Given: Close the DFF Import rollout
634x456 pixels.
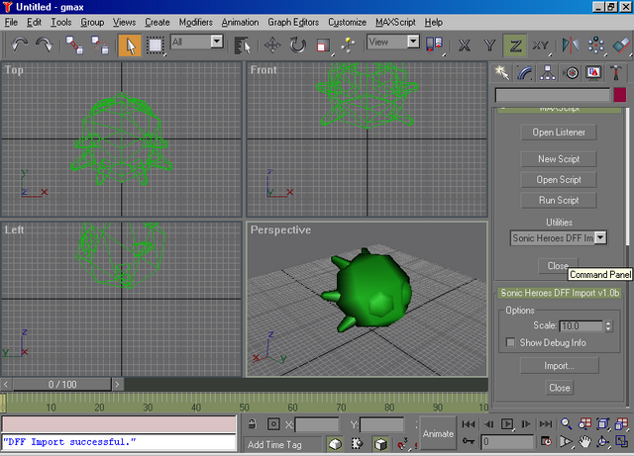Looking at the screenshot, I should click(559, 388).
